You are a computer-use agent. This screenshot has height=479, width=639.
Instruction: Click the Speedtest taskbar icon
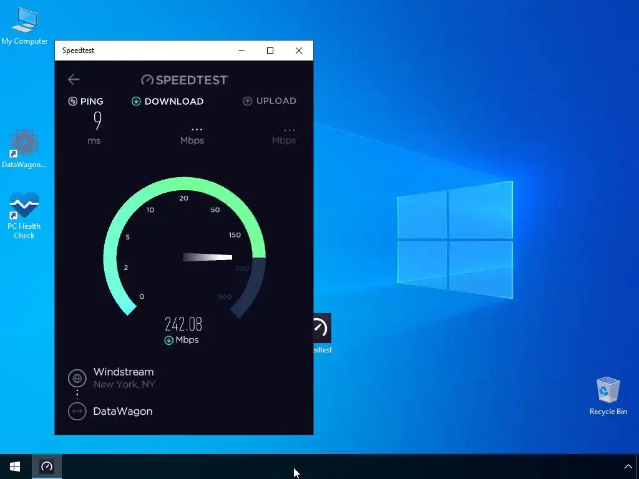coord(47,467)
